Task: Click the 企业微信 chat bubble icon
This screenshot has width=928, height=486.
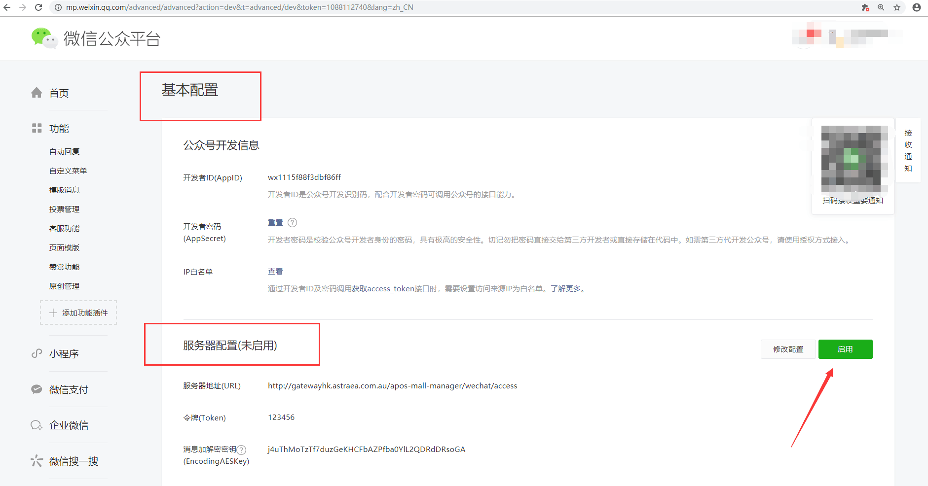Action: [37, 425]
